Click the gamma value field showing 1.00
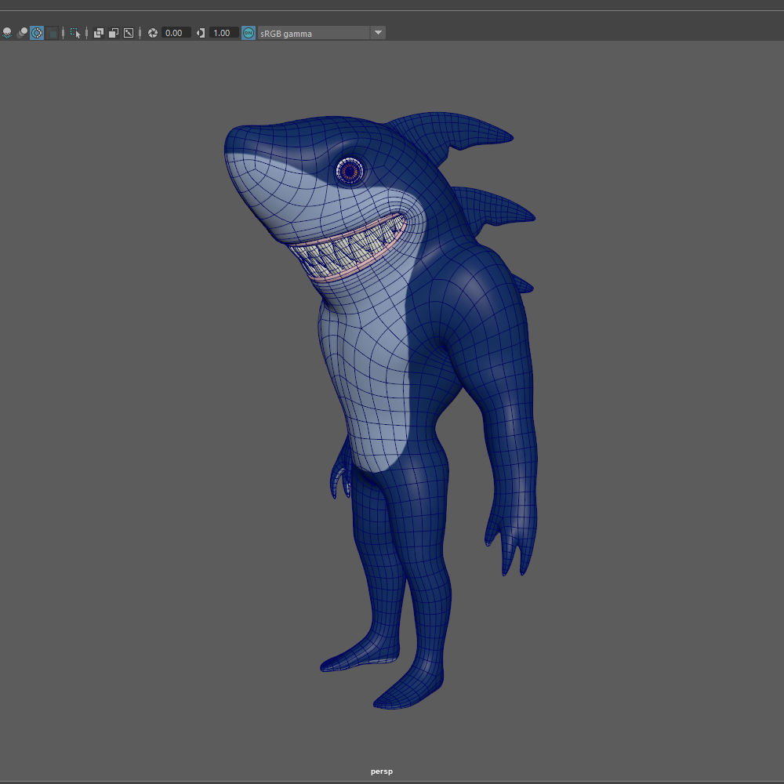 pos(223,33)
